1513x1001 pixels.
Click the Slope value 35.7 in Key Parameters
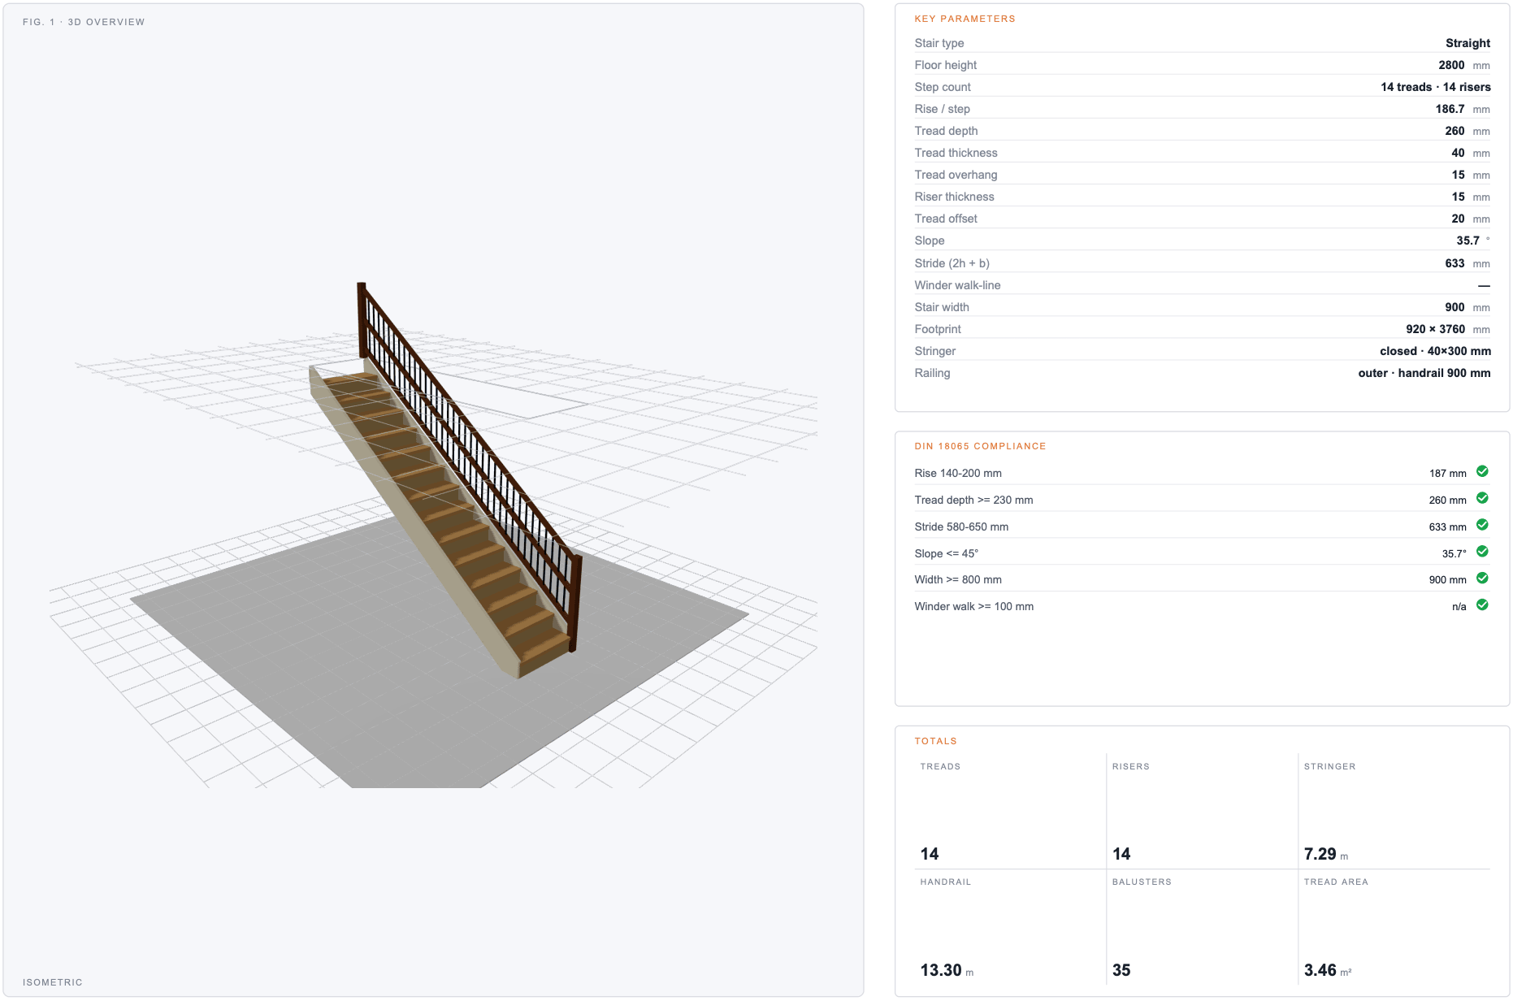(1467, 240)
